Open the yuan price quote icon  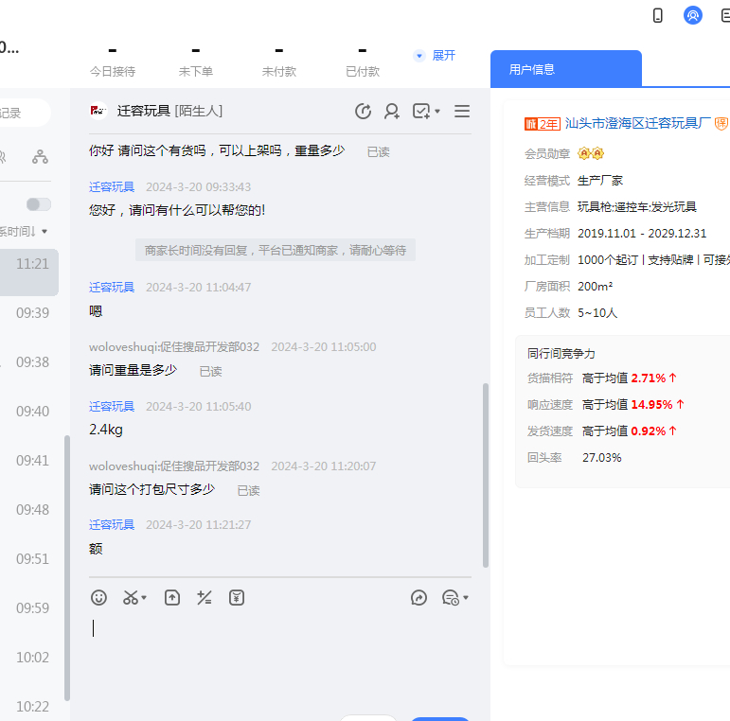point(237,597)
